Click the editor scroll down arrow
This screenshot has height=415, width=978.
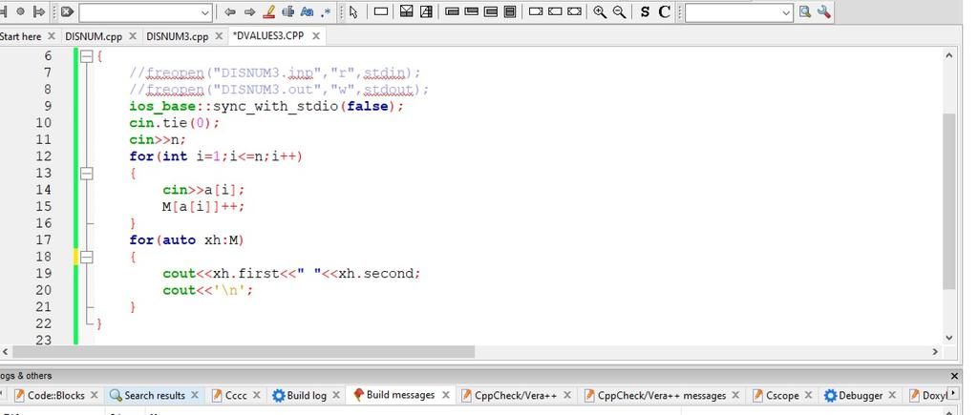click(948, 338)
